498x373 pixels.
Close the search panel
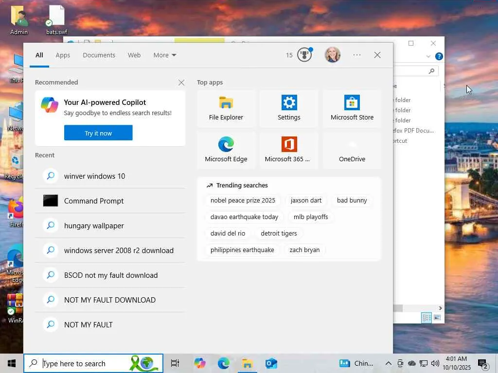pyautogui.click(x=377, y=55)
